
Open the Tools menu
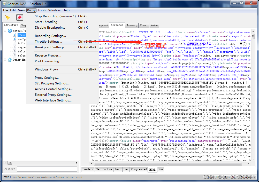(42, 10)
